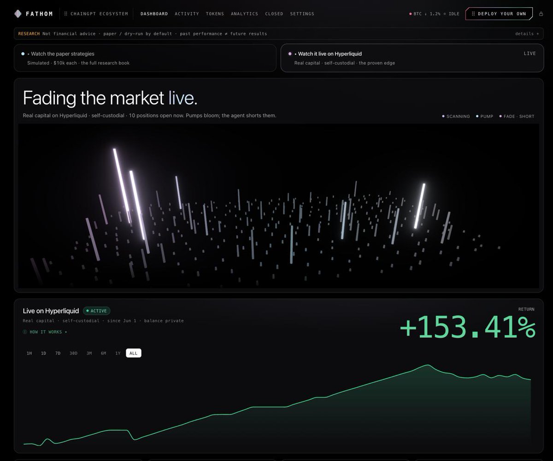Open the Activity tab
553x461 pixels.
187,14
